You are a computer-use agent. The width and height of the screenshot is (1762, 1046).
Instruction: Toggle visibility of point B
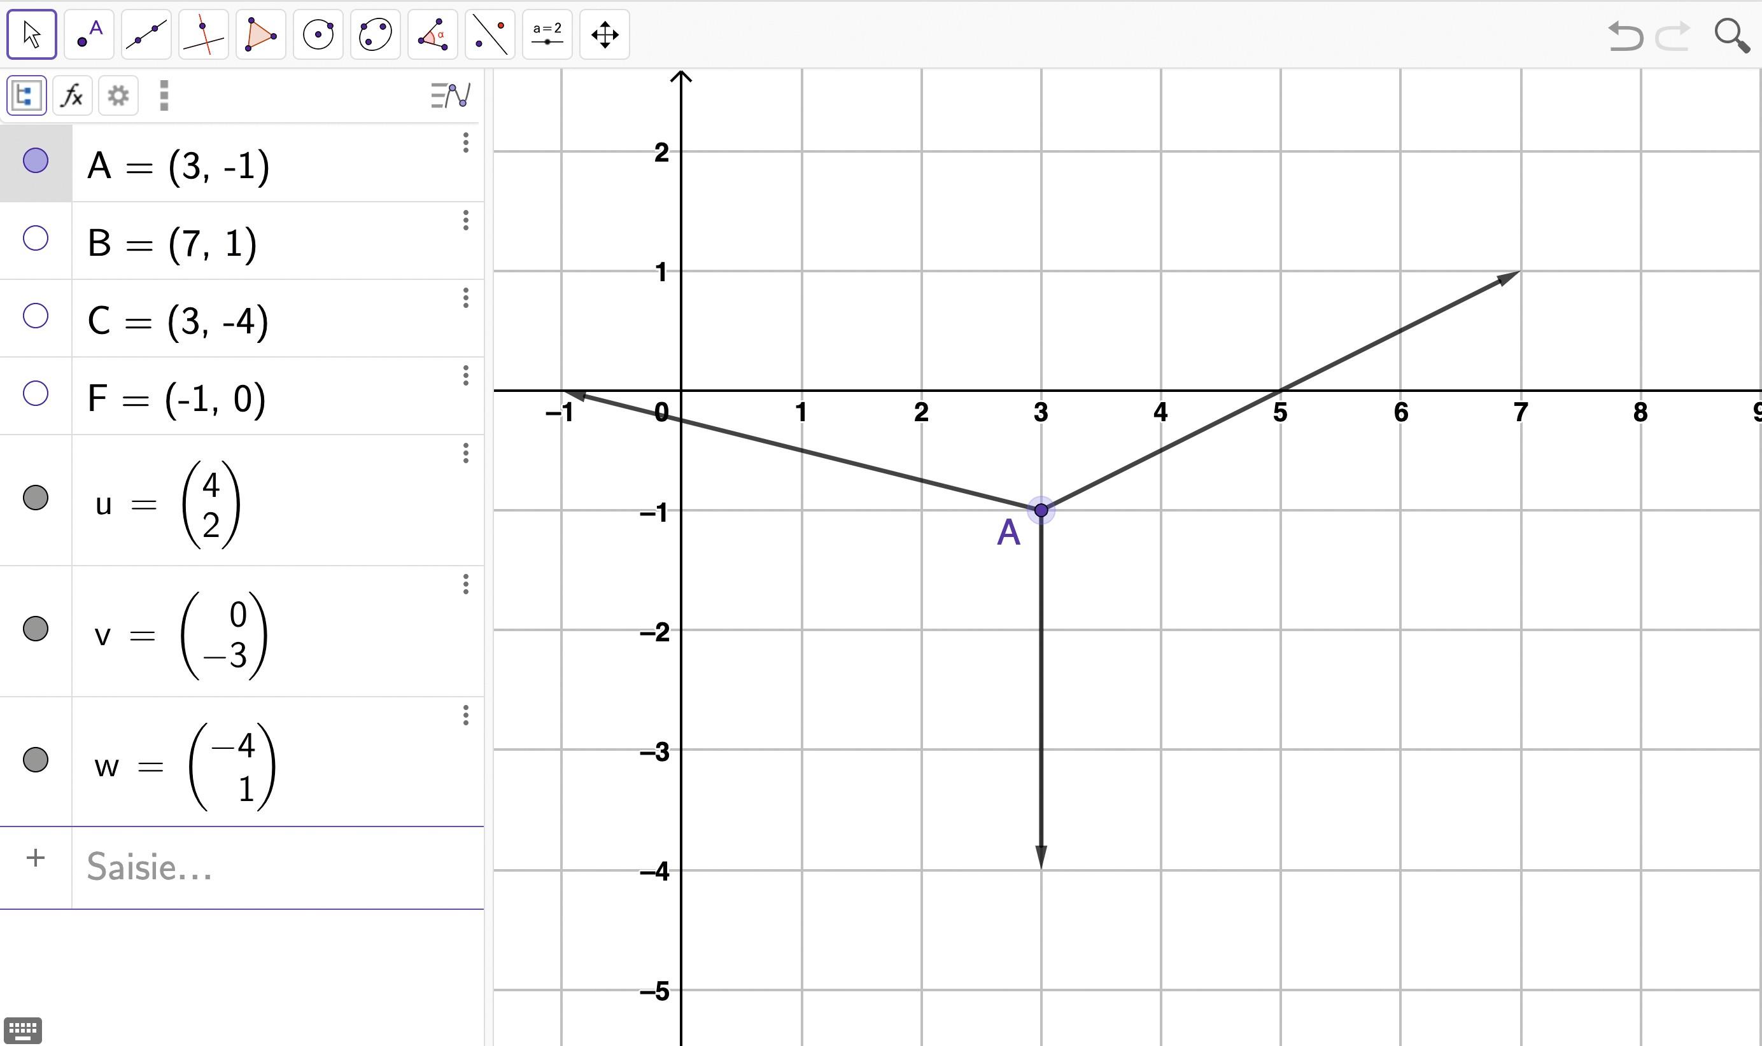pyautogui.click(x=35, y=238)
